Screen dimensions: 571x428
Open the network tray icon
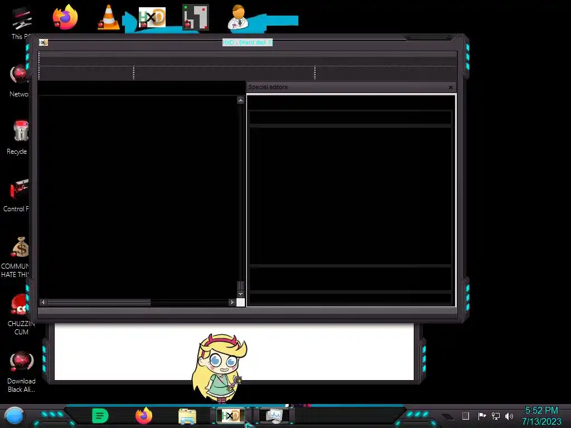496,416
